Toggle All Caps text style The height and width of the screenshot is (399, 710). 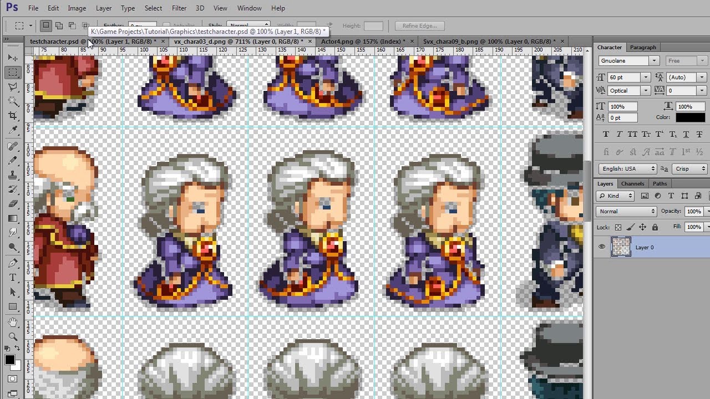[x=632, y=134]
